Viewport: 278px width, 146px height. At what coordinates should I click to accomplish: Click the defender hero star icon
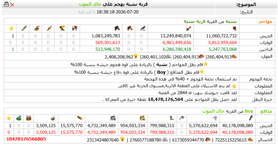(x=9, y=118)
